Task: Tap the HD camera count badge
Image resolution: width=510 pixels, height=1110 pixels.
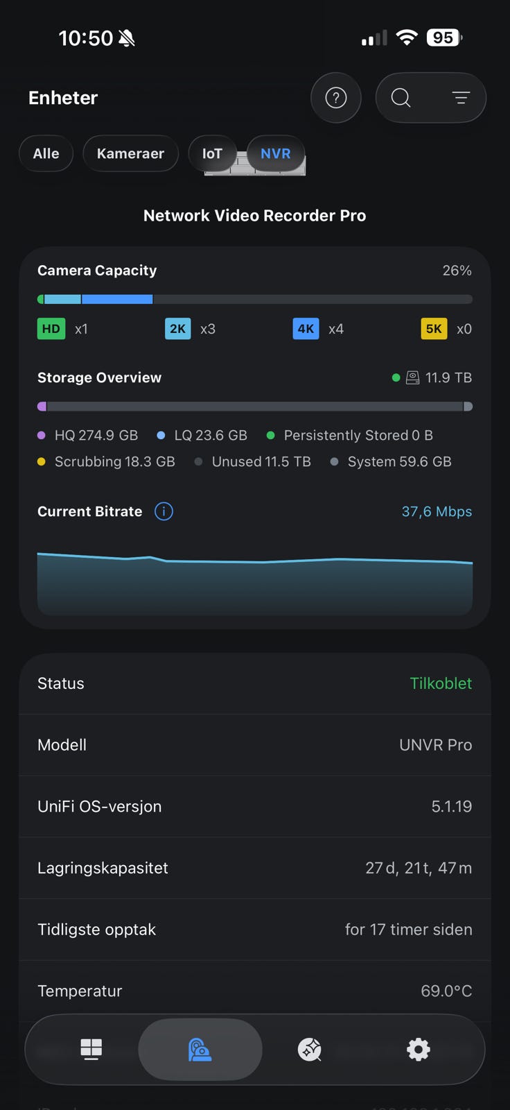Action: coord(51,329)
